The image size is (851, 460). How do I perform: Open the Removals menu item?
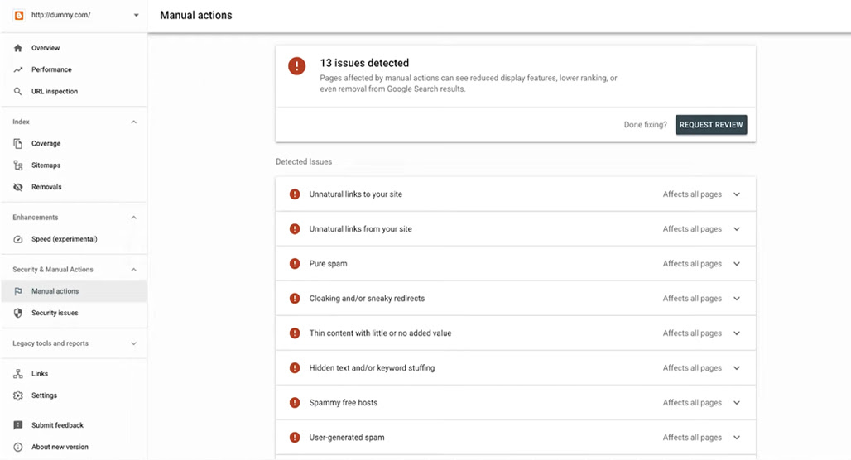74,187
